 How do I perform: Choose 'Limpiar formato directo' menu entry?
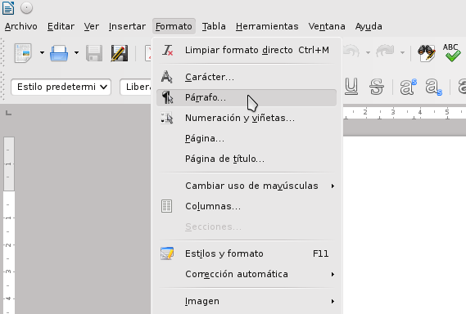(247, 50)
